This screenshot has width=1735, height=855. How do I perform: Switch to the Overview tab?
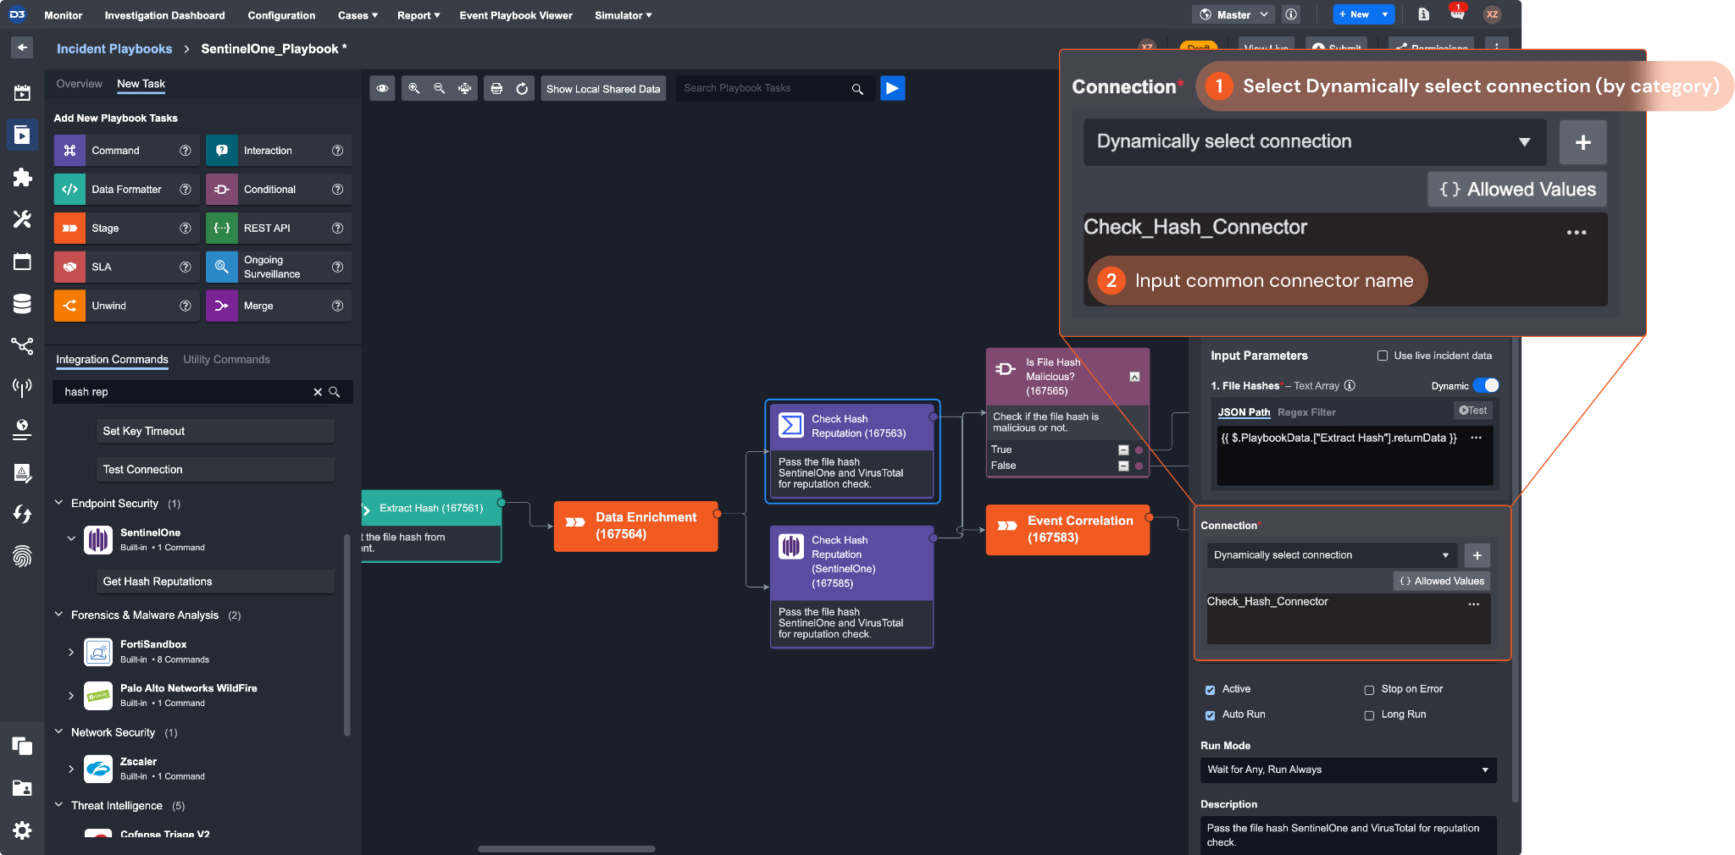point(79,84)
